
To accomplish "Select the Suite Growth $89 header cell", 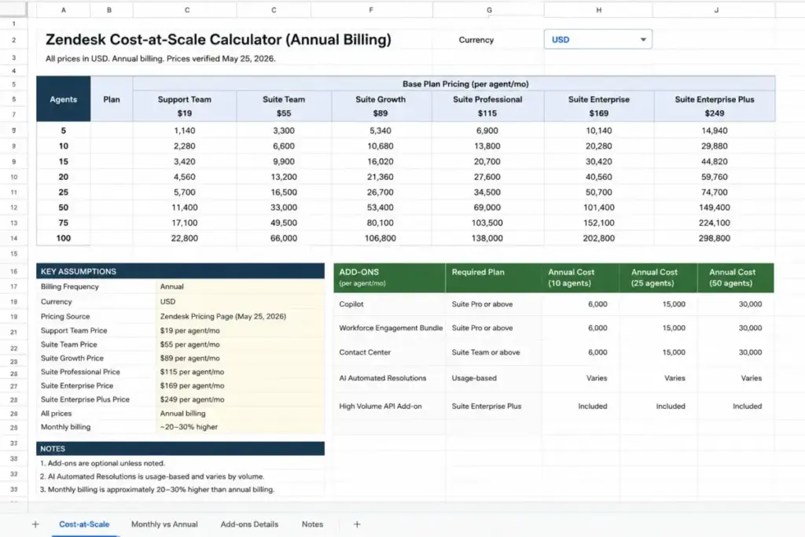I will (x=380, y=106).
